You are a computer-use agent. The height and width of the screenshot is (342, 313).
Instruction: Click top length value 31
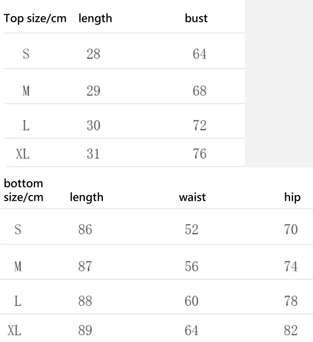click(x=93, y=154)
